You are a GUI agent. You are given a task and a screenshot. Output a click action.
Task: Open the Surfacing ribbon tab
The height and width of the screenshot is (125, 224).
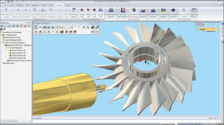click(x=20, y=5)
